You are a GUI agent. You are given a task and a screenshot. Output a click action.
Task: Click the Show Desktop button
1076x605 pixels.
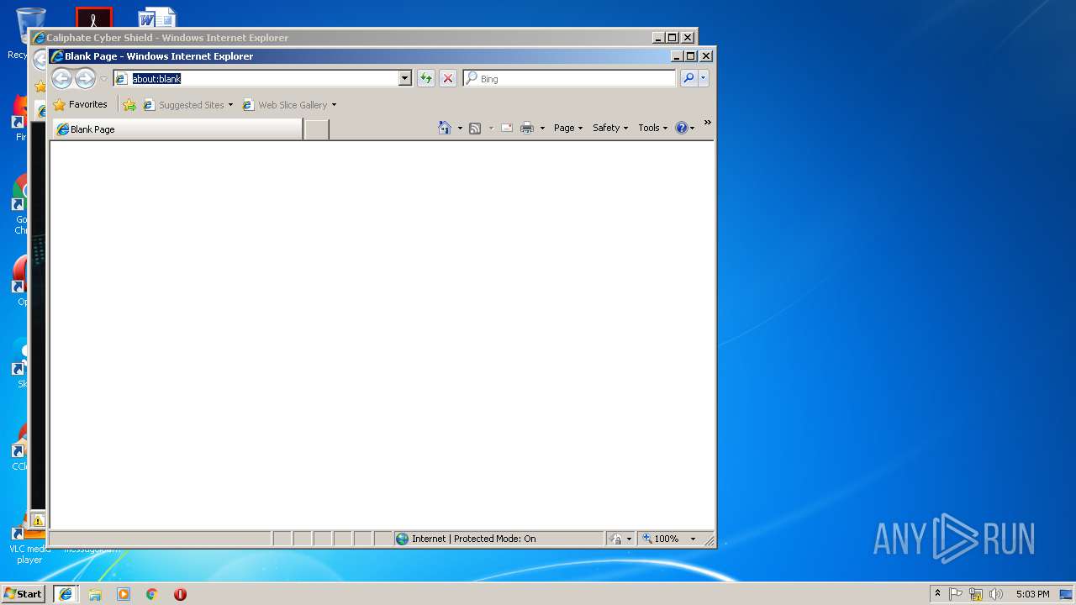[1068, 594]
